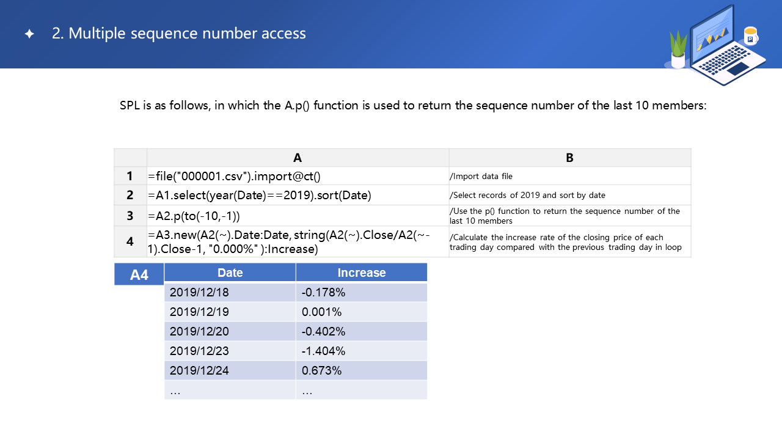782x440 pixels.
Task: Select row 1 header in the code grid
Action: [130, 176]
